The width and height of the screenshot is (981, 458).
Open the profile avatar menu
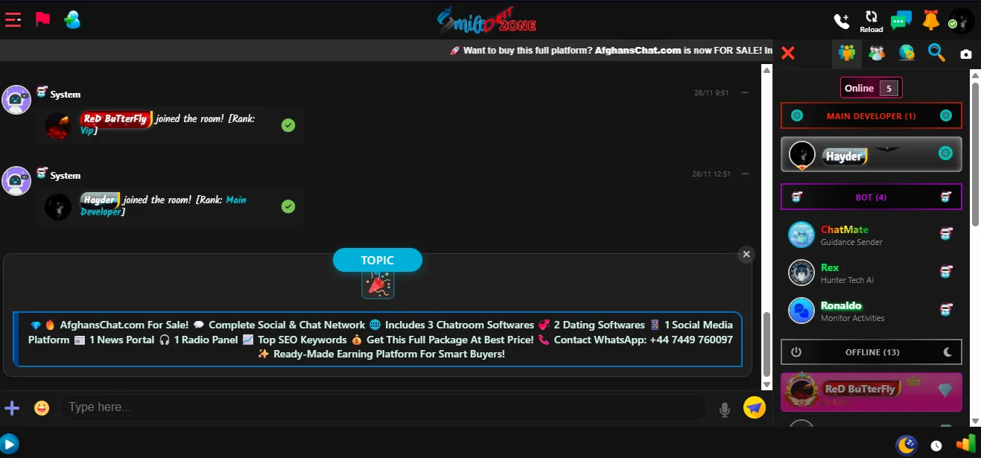[961, 20]
